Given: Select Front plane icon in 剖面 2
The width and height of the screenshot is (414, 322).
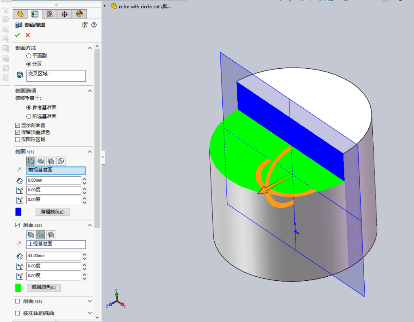Looking at the screenshot, I should click(x=31, y=235).
